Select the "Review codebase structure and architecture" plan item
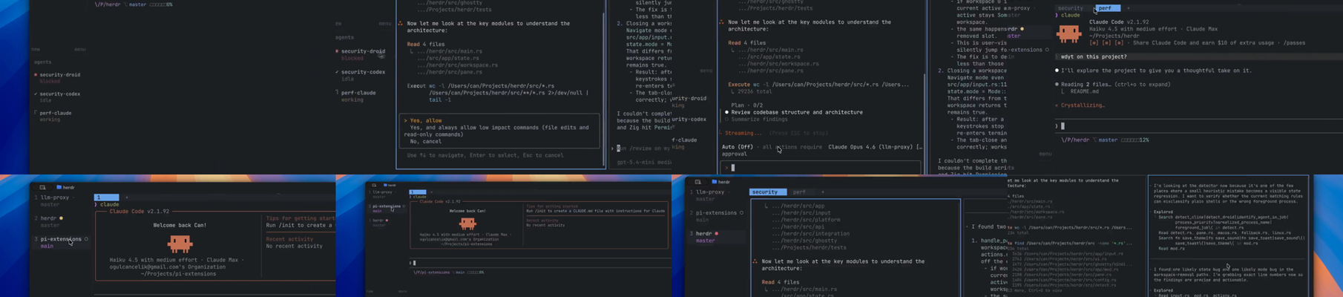1343x297 pixels. coord(793,112)
